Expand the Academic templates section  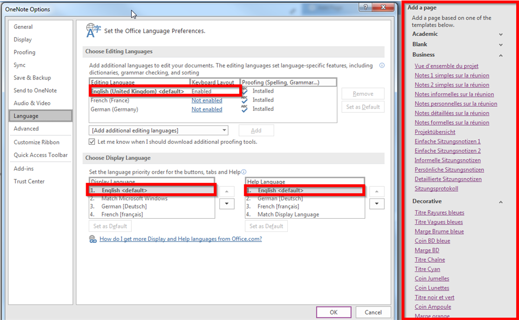click(501, 34)
